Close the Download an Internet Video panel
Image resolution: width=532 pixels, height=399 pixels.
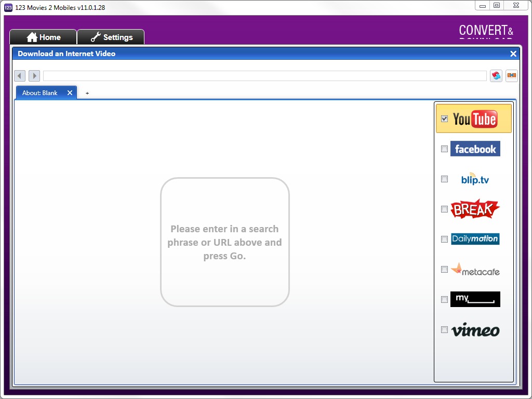pyautogui.click(x=513, y=54)
